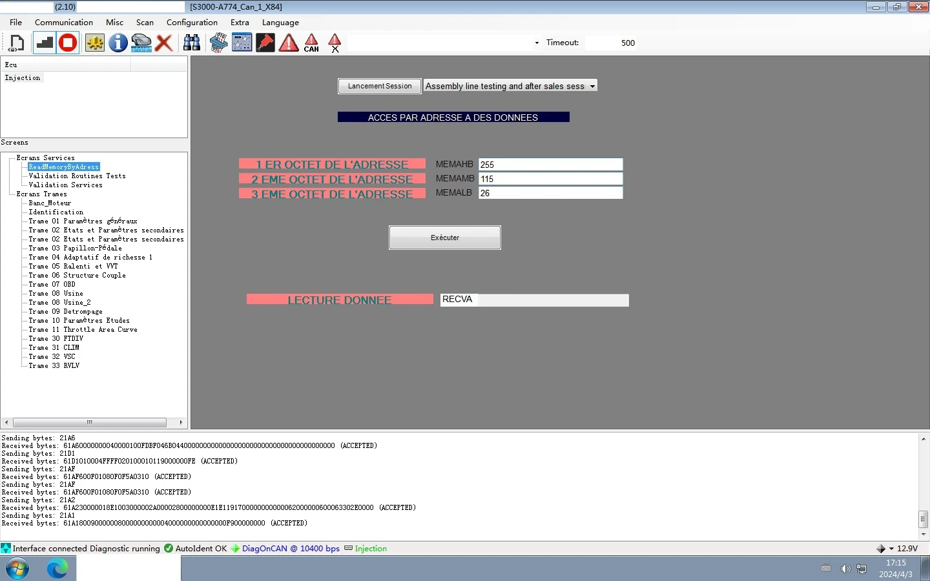The height and width of the screenshot is (581, 930).
Task: Click the blue information icon
Action: pyautogui.click(x=118, y=43)
